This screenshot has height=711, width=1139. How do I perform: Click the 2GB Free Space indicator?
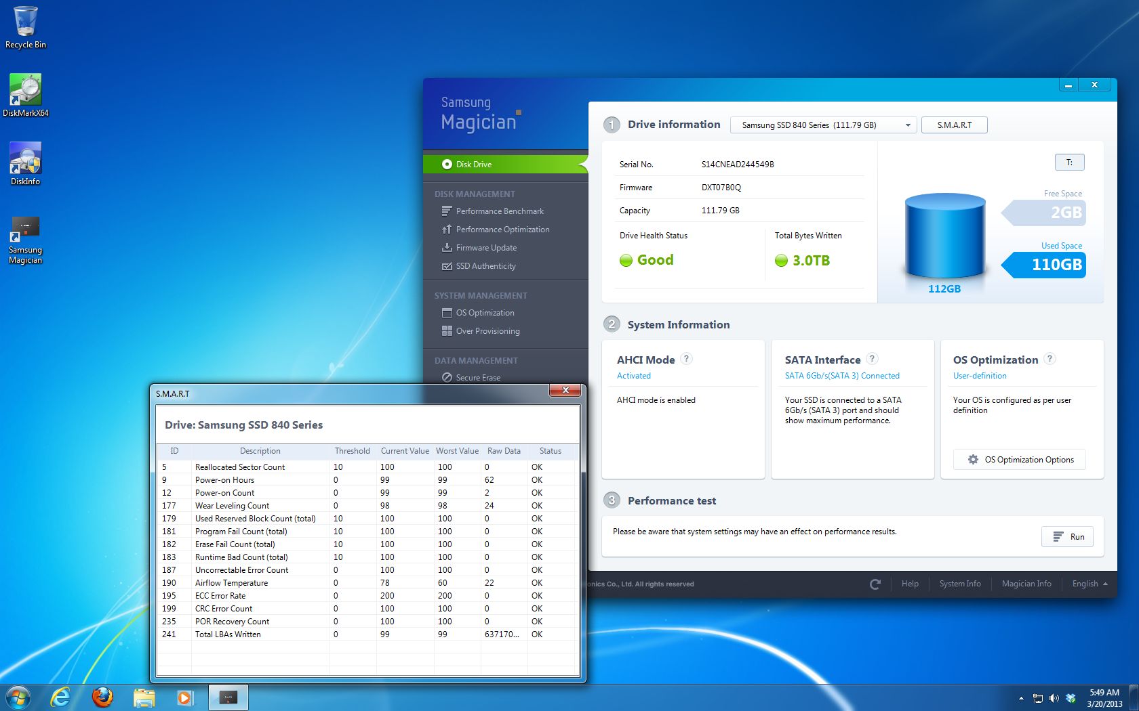[1045, 213]
